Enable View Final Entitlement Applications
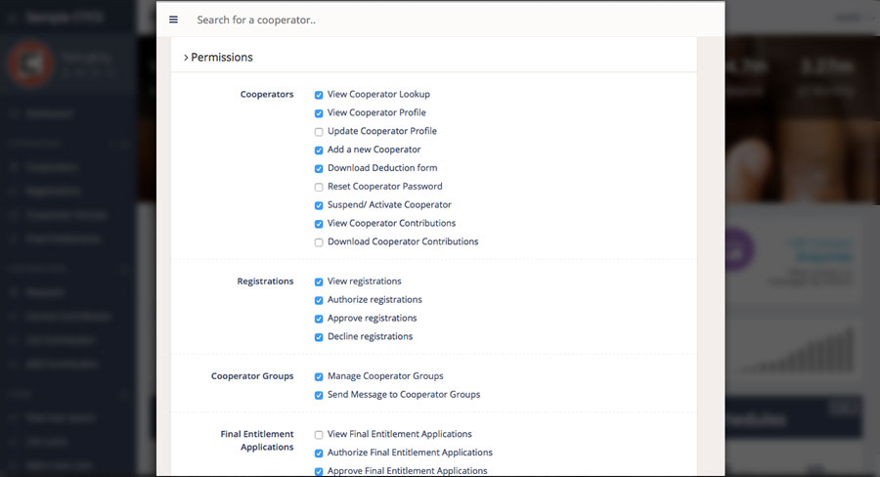This screenshot has width=880, height=477. (x=319, y=434)
